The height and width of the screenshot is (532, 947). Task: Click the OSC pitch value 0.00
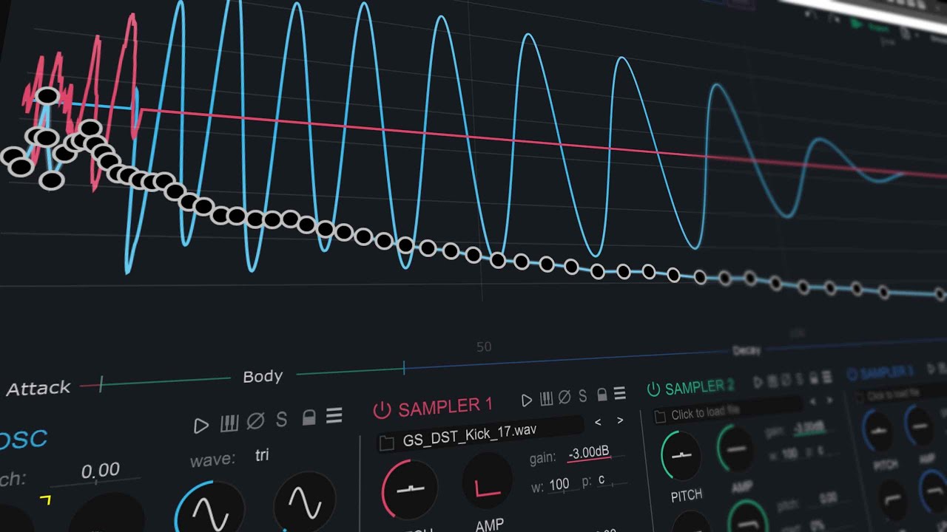tap(100, 471)
